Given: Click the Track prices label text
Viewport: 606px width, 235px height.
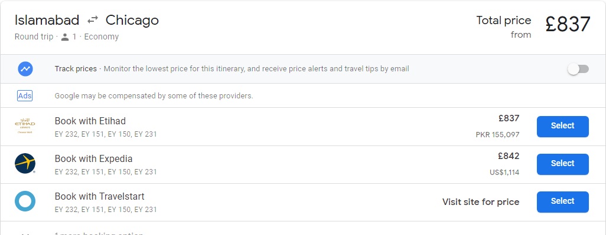Looking at the screenshot, I should click(x=76, y=69).
